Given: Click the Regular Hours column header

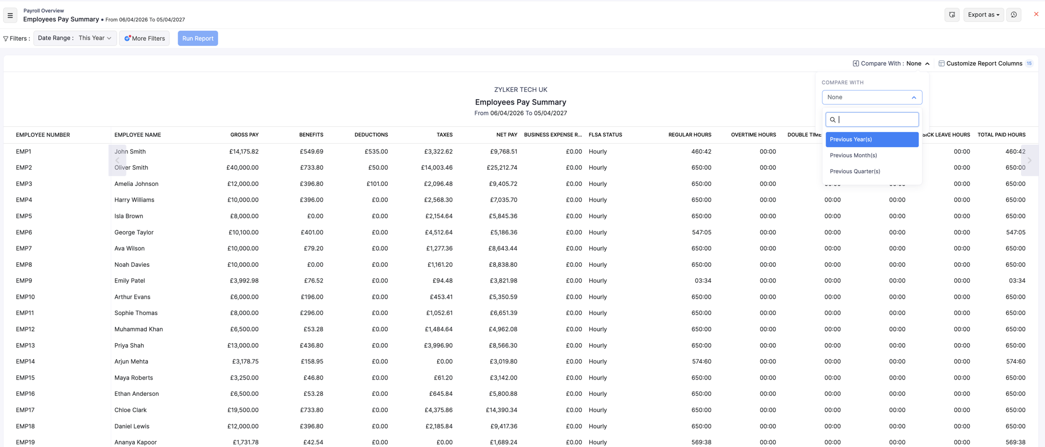Looking at the screenshot, I should [690, 135].
